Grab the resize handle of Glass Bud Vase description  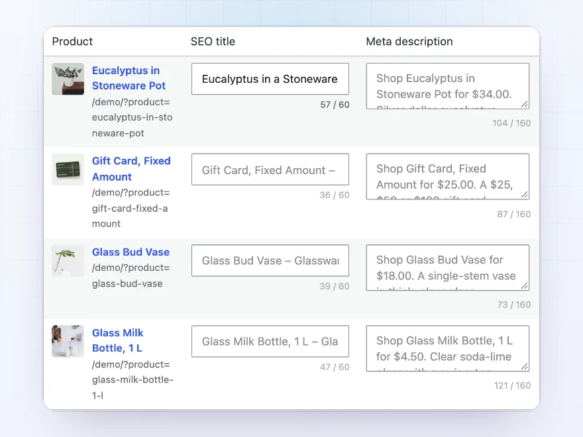(525, 286)
